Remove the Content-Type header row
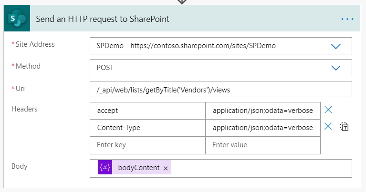 pos(328,127)
